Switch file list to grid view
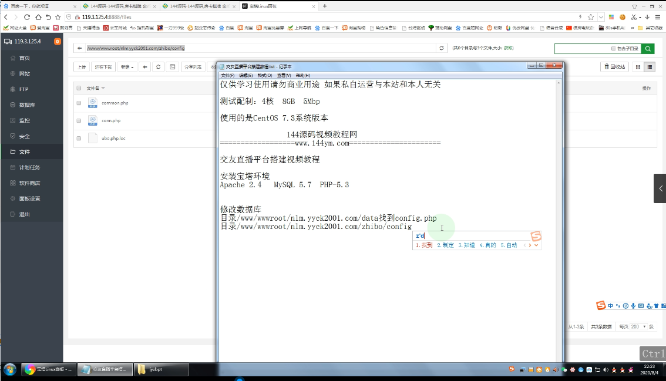 [x=638, y=67]
